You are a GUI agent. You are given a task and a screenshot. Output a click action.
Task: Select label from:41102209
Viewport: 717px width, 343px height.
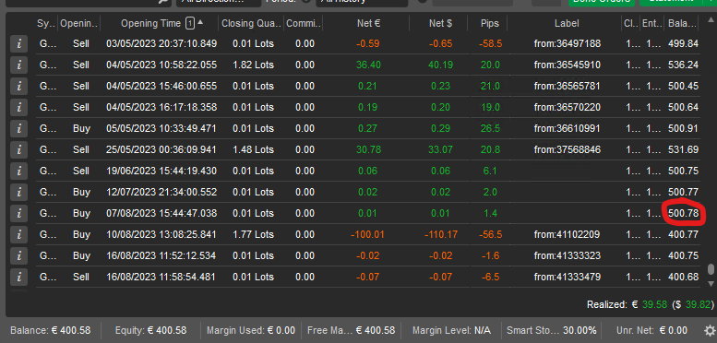pos(567,235)
